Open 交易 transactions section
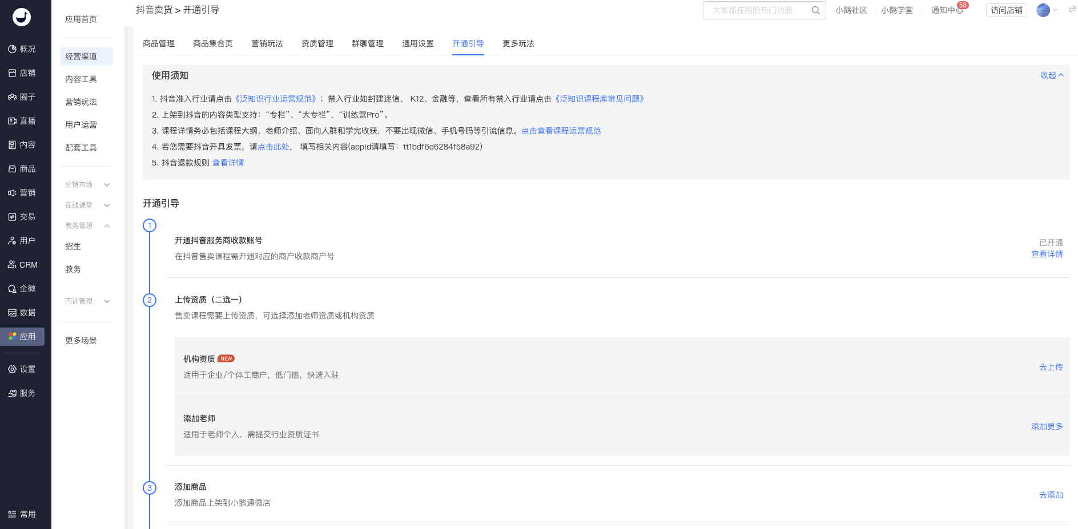Viewport: 1078px width, 529px height. tap(22, 217)
